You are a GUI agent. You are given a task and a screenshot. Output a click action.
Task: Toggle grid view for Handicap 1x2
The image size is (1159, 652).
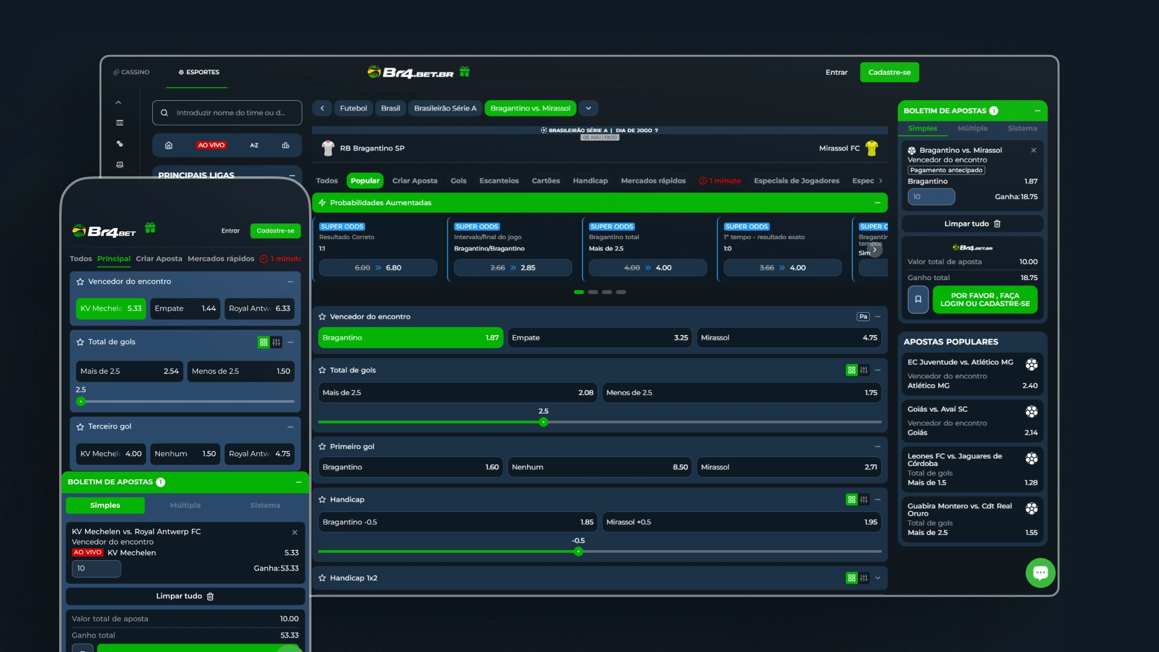coord(852,578)
